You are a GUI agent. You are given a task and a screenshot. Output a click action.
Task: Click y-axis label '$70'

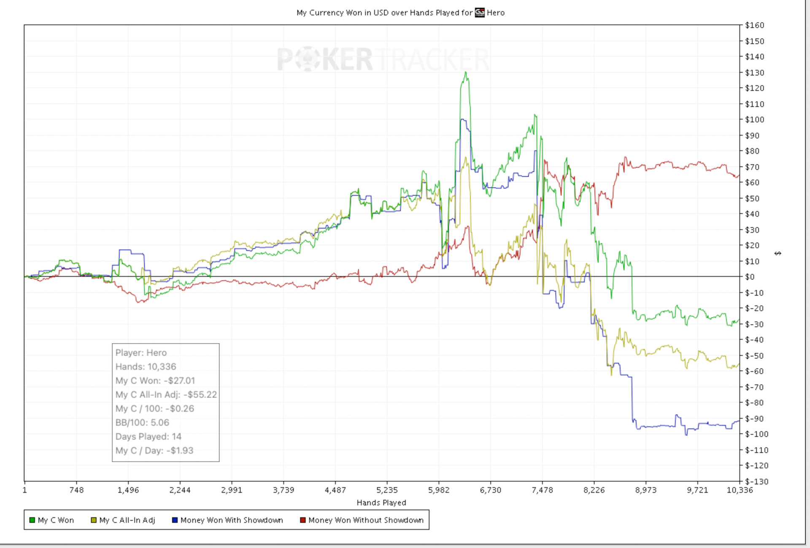point(752,167)
